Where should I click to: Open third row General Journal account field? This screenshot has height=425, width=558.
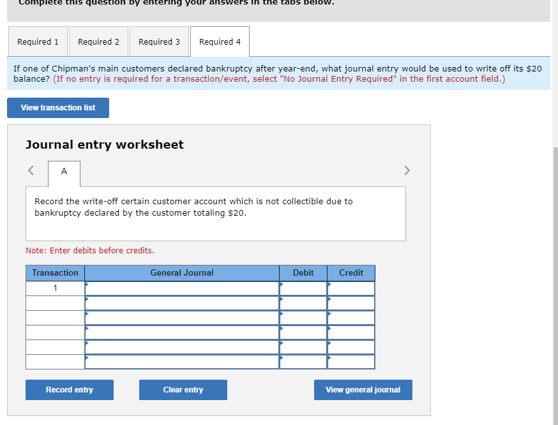[182, 318]
